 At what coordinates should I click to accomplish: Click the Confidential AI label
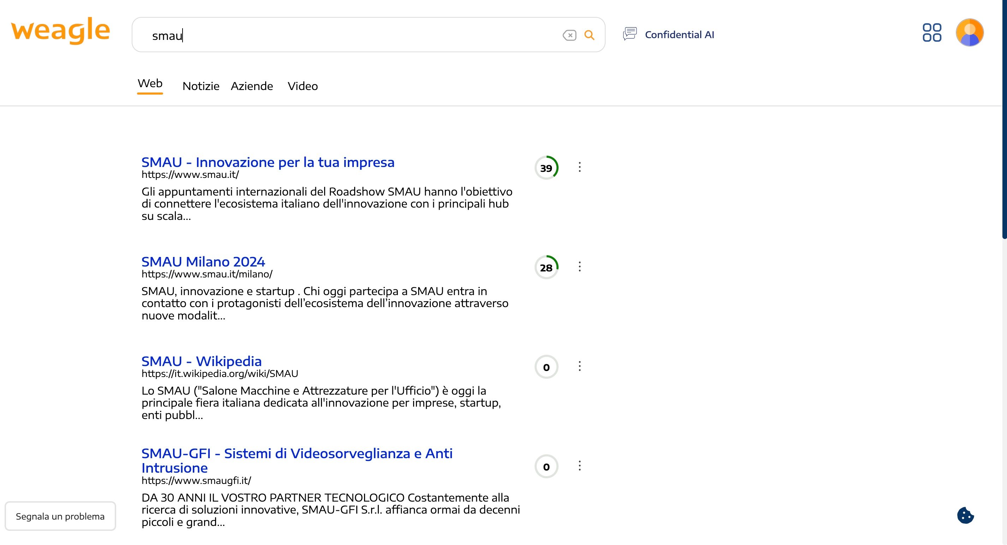[x=679, y=35]
